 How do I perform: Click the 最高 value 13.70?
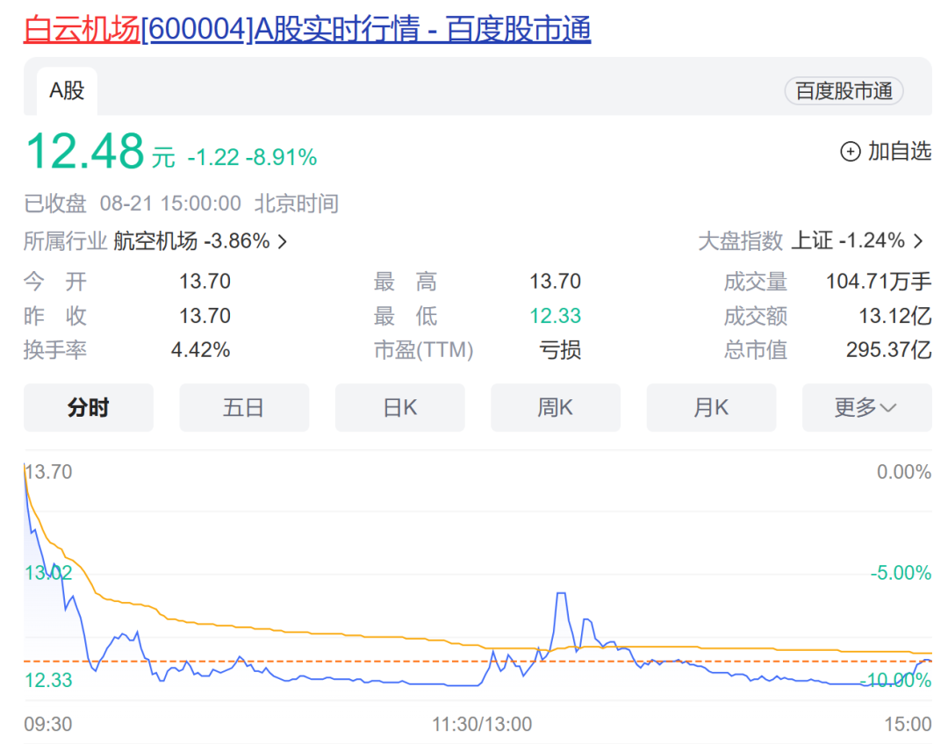(x=555, y=281)
